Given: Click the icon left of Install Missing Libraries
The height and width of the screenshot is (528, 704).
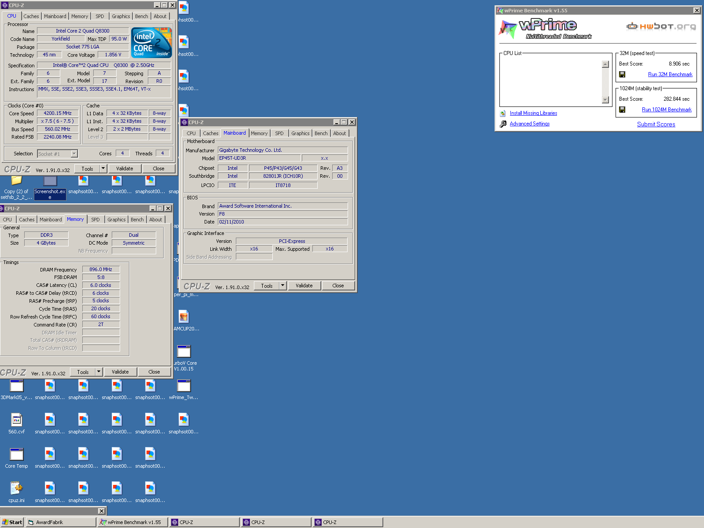Looking at the screenshot, I should pos(503,113).
